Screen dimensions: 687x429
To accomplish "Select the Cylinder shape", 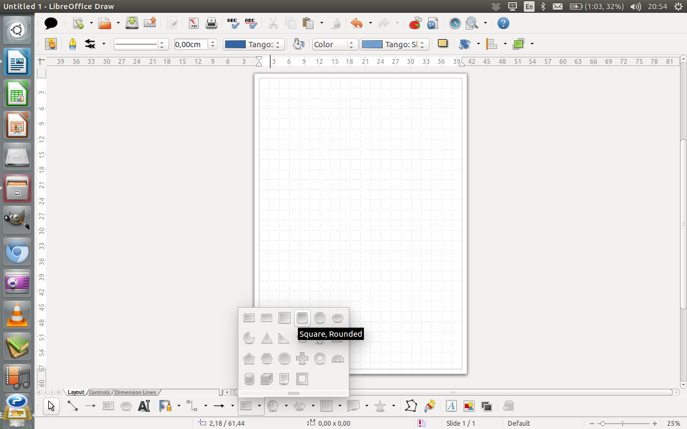I will (x=249, y=379).
